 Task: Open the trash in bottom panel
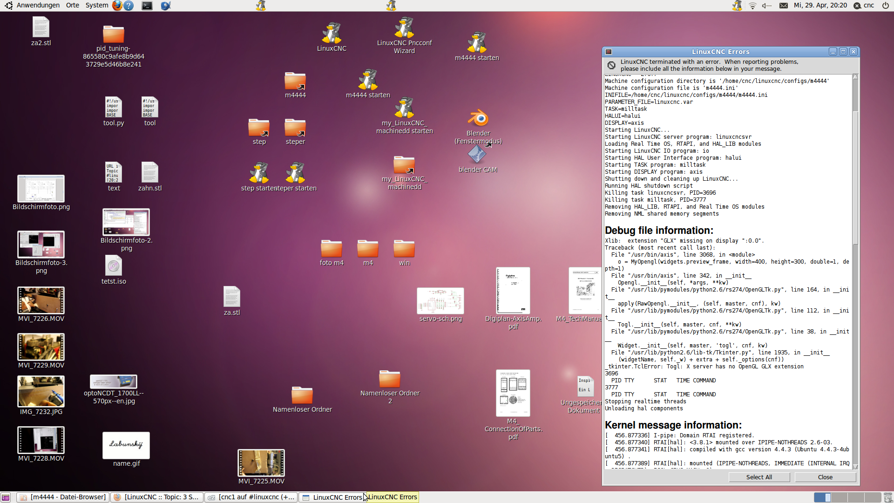click(x=888, y=497)
